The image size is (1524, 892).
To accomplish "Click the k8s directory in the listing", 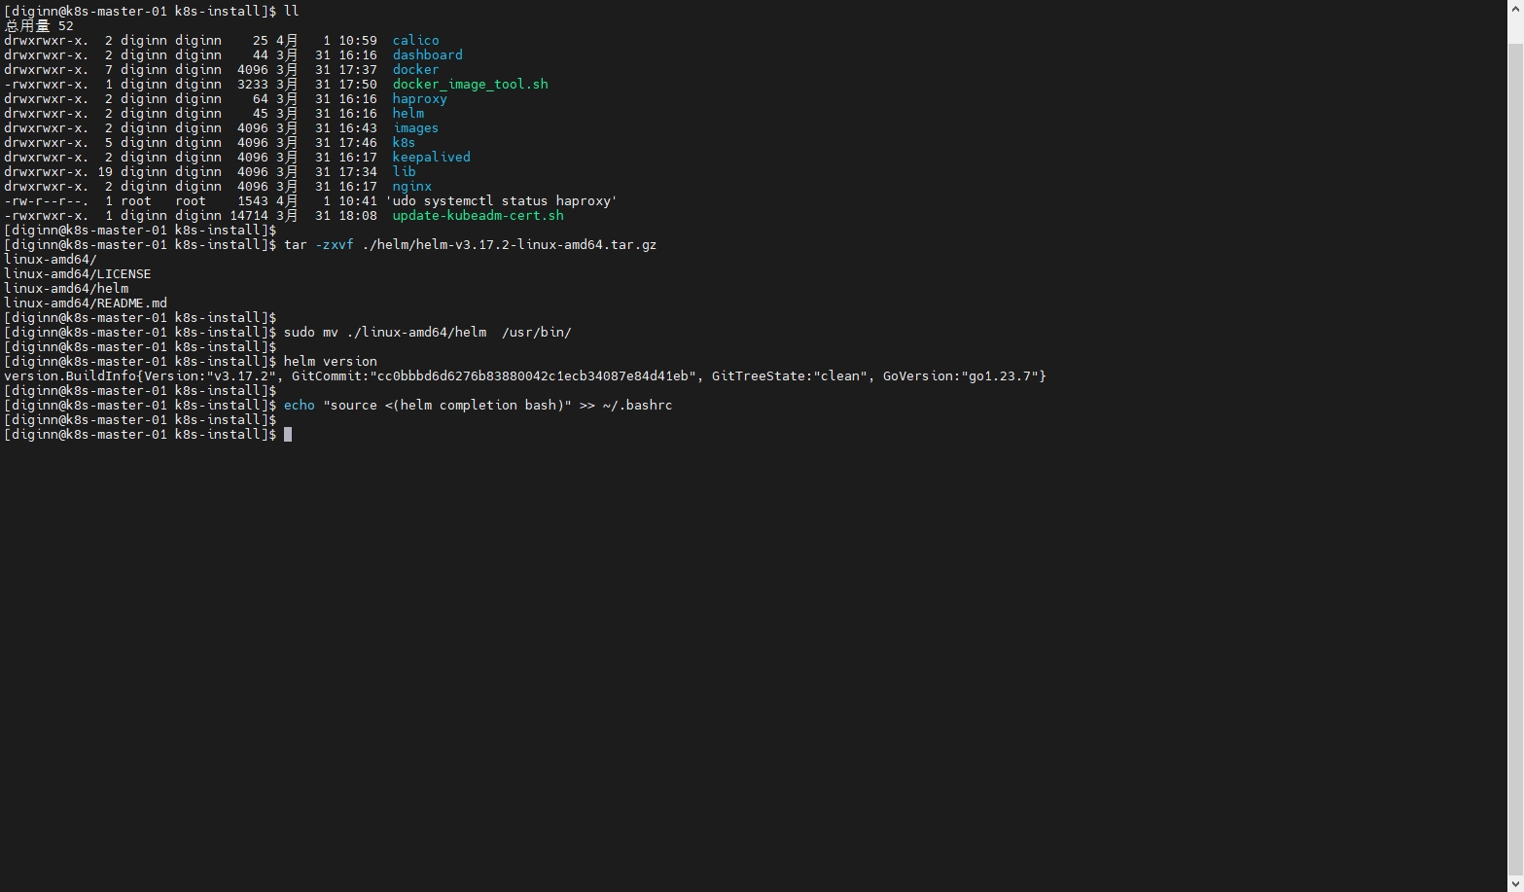I will [404, 143].
